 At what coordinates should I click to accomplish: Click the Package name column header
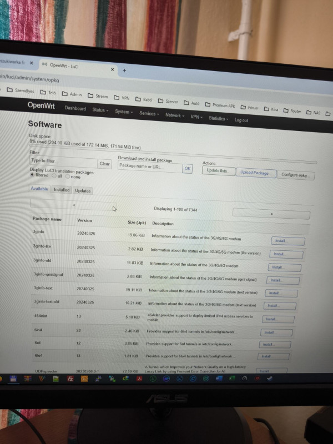click(47, 219)
